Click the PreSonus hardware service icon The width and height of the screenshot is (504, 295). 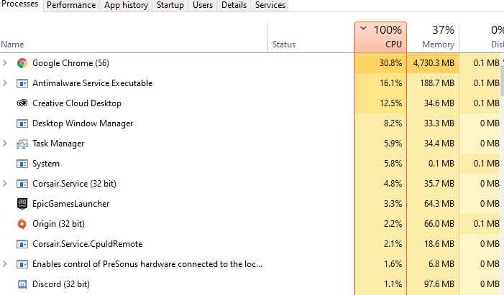tap(22, 265)
